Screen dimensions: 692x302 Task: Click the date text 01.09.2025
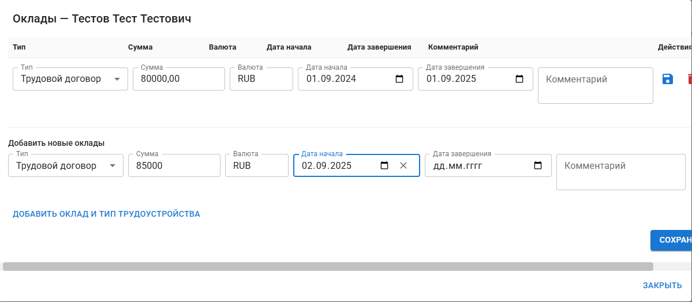pos(451,80)
